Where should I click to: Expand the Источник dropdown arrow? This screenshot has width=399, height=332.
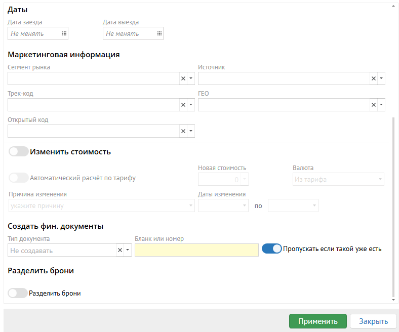pos(381,78)
